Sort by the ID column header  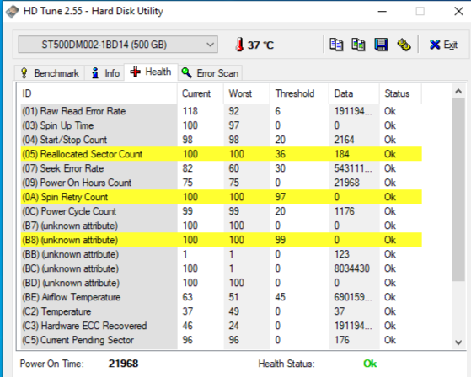98,93
